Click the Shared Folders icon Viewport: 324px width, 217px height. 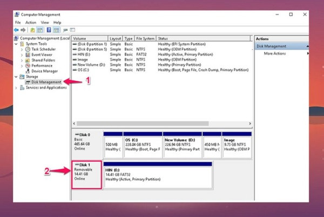[28, 60]
